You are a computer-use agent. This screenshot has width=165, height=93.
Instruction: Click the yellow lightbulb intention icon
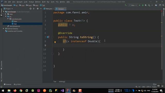tap(55, 42)
